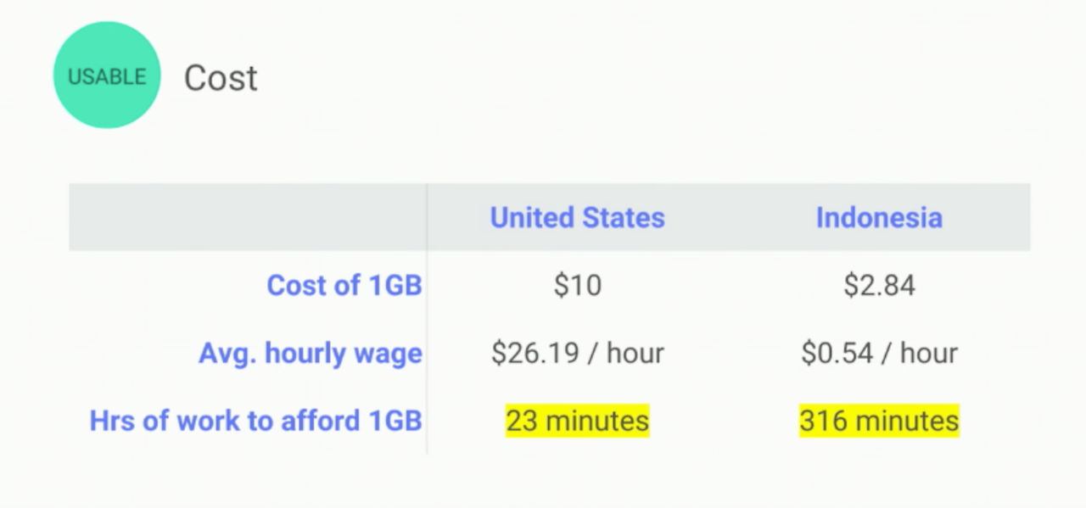Click the yellow highlighted 23 minutes

[x=577, y=421]
